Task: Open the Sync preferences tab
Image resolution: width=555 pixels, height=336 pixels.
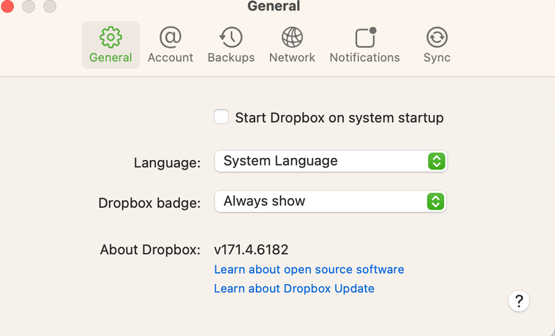Action: [x=437, y=45]
